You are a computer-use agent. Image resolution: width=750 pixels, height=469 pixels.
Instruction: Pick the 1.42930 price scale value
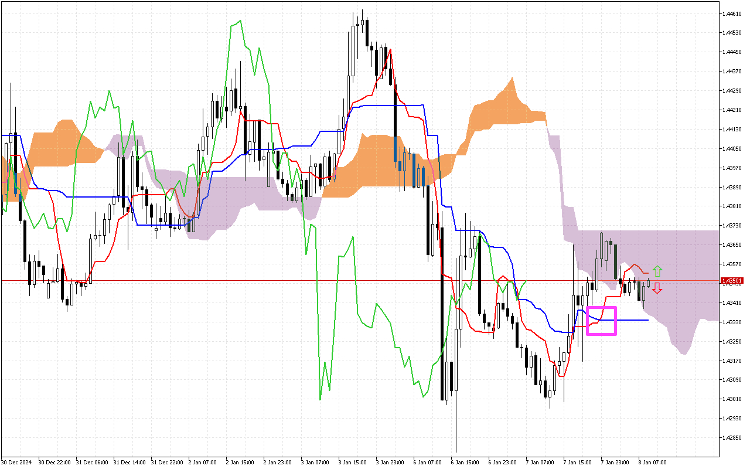pos(732,419)
